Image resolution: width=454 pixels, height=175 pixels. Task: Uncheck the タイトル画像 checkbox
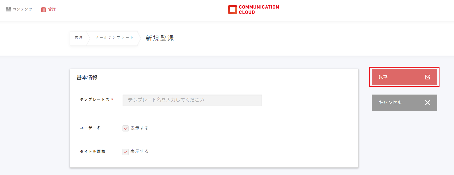click(126, 152)
